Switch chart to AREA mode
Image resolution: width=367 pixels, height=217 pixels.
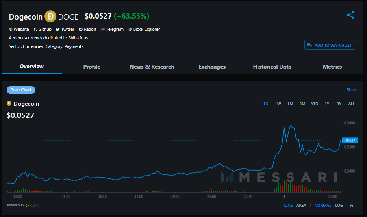click(301, 205)
